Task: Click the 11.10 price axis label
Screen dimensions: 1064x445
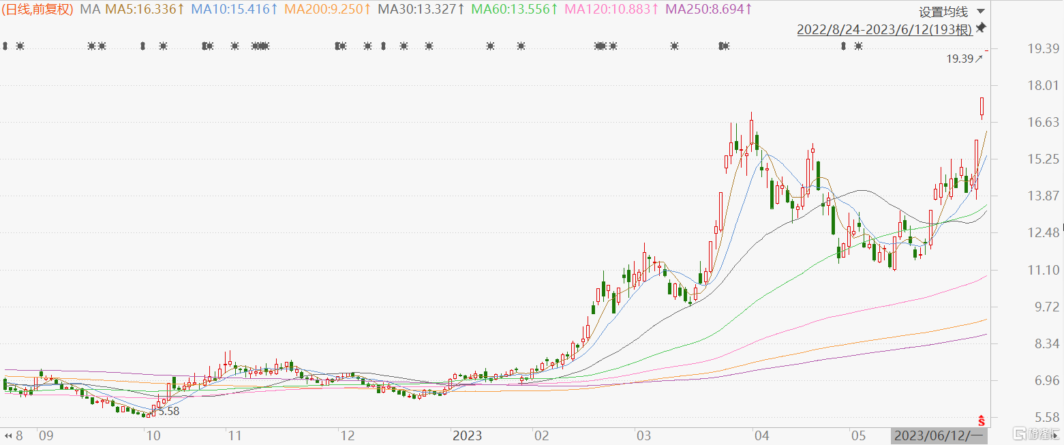Action: click(1042, 271)
